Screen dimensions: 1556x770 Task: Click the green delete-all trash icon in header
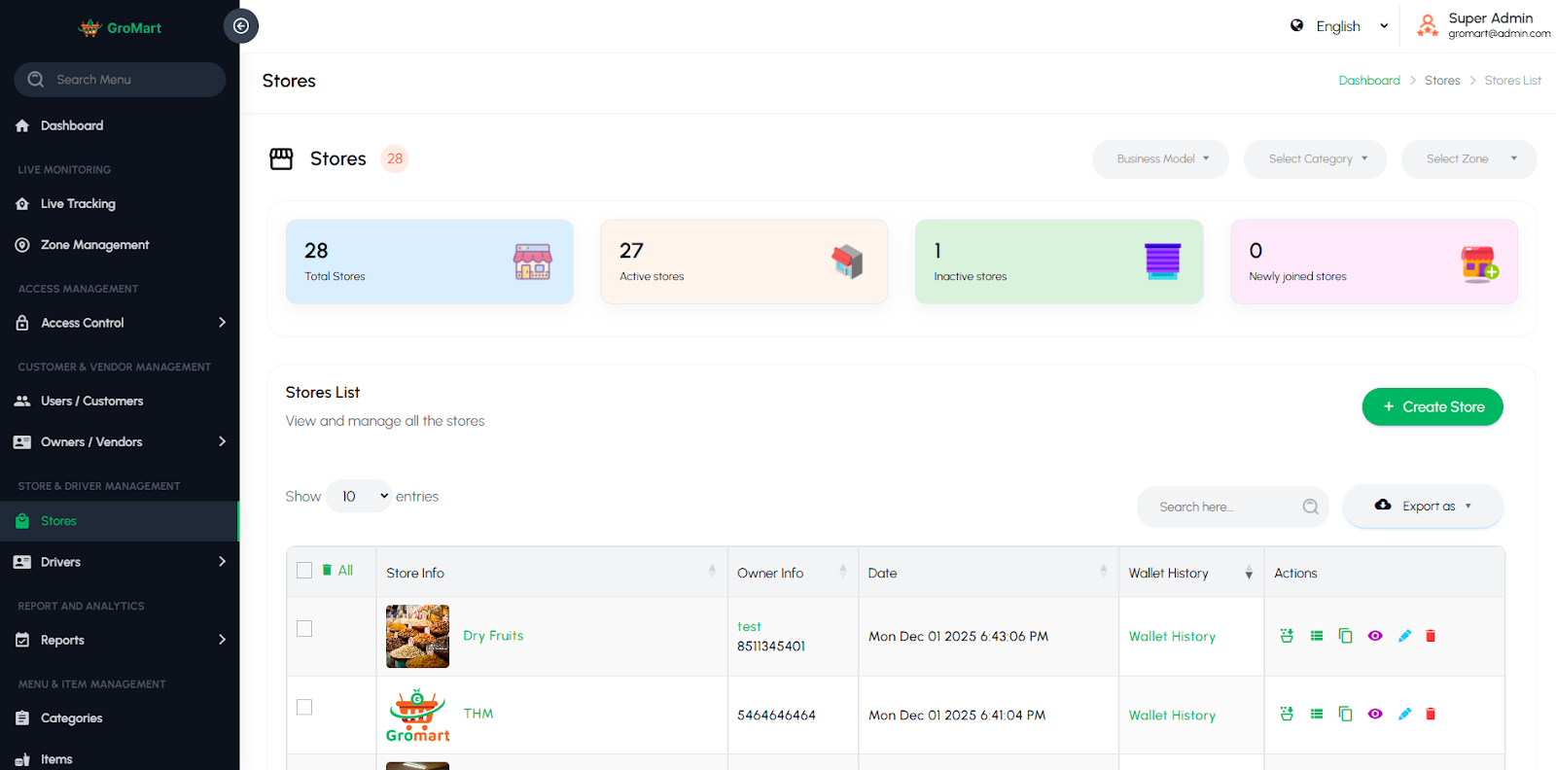pyautogui.click(x=327, y=571)
